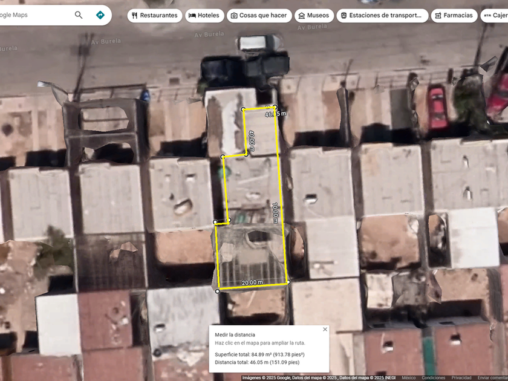
Task: Select the Museos category chip
Action: 314,16
